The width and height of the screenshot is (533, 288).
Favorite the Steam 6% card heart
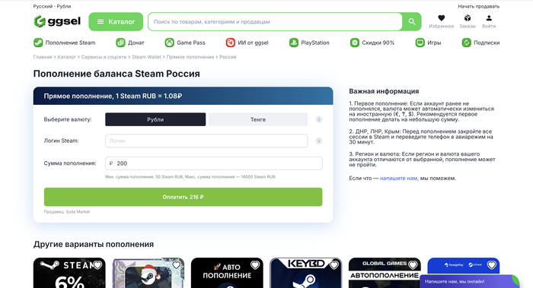point(97,265)
